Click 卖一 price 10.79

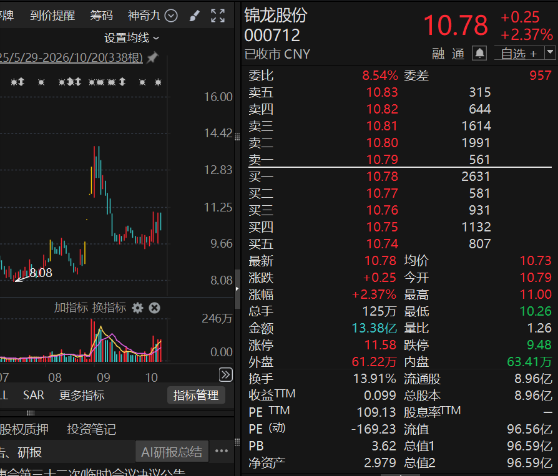click(x=382, y=160)
